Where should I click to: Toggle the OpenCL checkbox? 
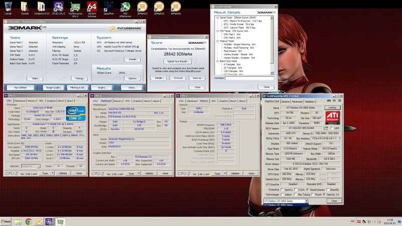(x=282, y=190)
